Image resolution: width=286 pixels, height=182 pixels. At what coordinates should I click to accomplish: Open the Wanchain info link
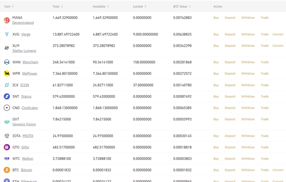(x=30, y=62)
